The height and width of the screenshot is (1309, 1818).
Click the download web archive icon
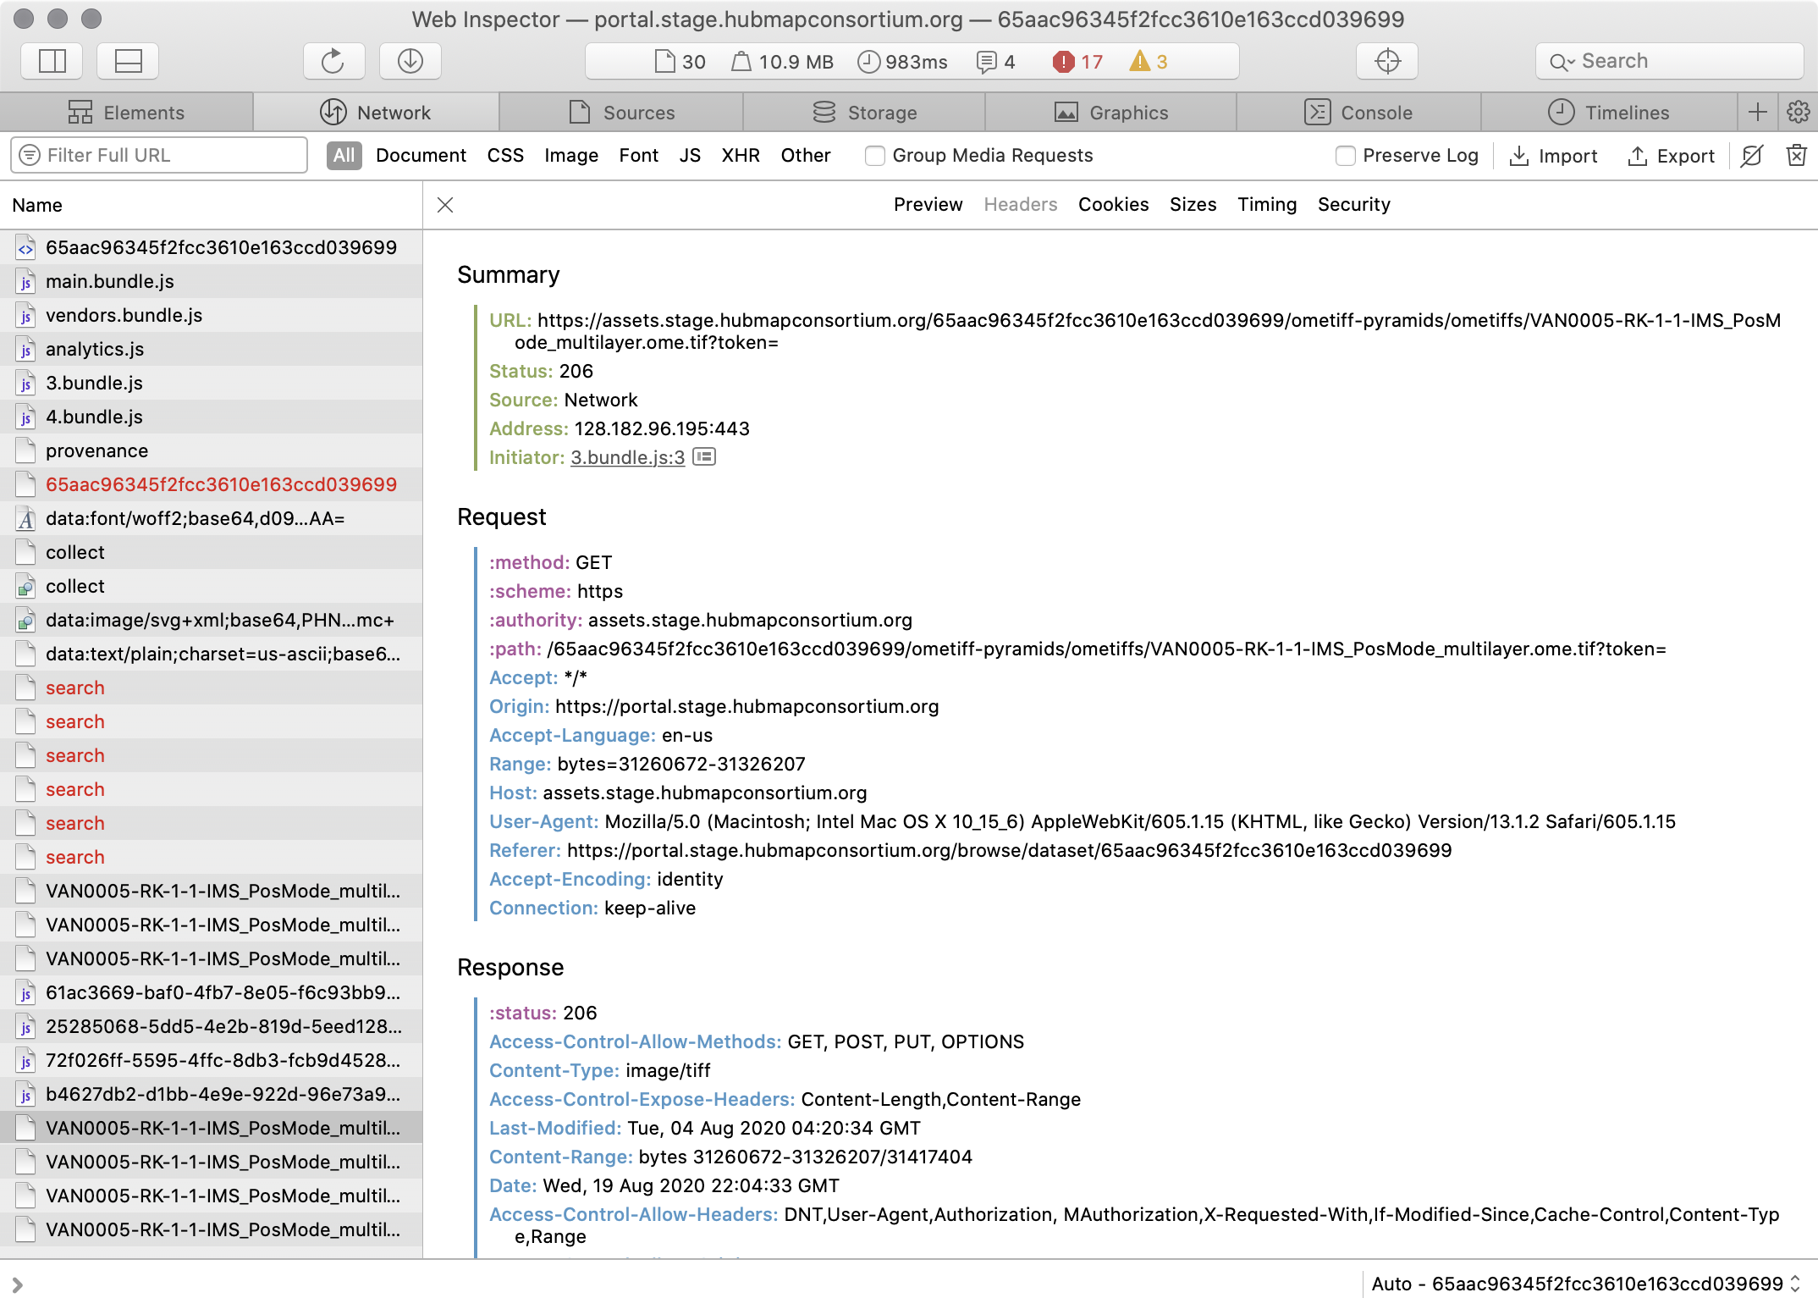tap(410, 61)
